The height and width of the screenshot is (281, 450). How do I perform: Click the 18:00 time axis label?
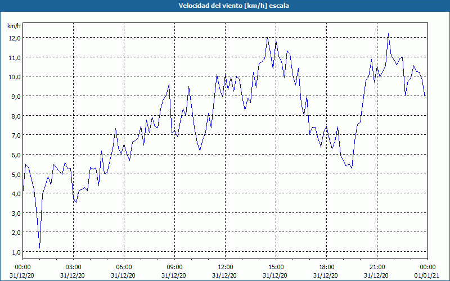point(327,268)
